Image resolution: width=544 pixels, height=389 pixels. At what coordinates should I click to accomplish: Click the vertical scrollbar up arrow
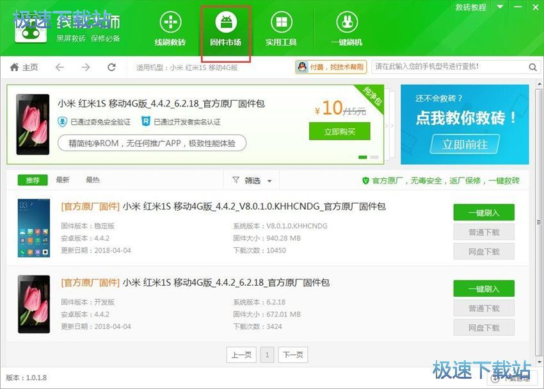[x=540, y=85]
